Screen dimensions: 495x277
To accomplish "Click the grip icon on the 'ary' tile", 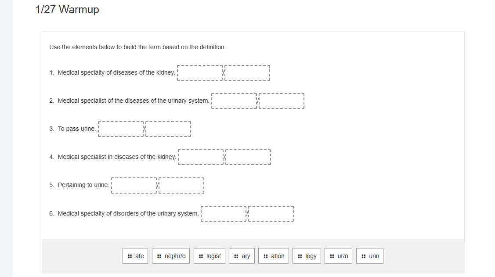I will pyautogui.click(x=236, y=255).
